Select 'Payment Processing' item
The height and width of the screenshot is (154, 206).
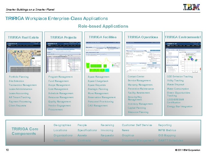point(20,102)
